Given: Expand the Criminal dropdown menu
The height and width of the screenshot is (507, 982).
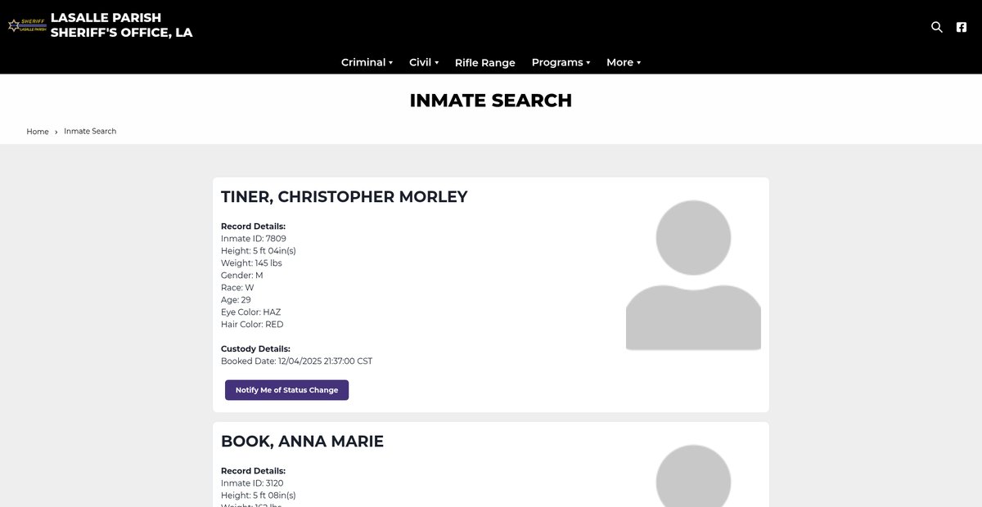Looking at the screenshot, I should [x=367, y=62].
